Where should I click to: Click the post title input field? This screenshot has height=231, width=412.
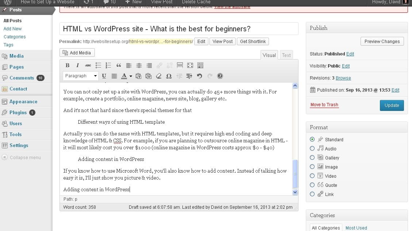(x=179, y=29)
